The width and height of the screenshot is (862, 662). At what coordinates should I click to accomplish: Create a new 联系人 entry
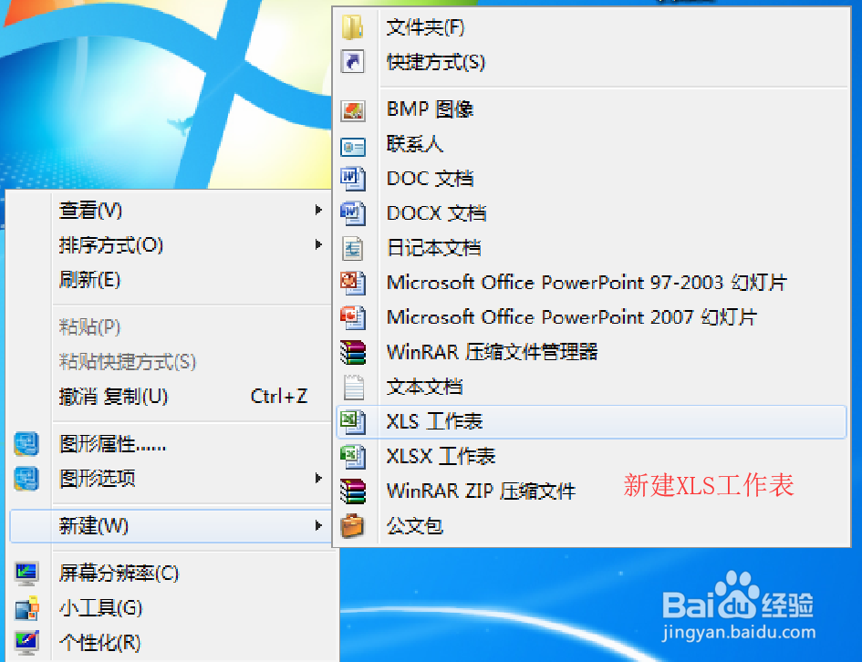click(x=591, y=144)
